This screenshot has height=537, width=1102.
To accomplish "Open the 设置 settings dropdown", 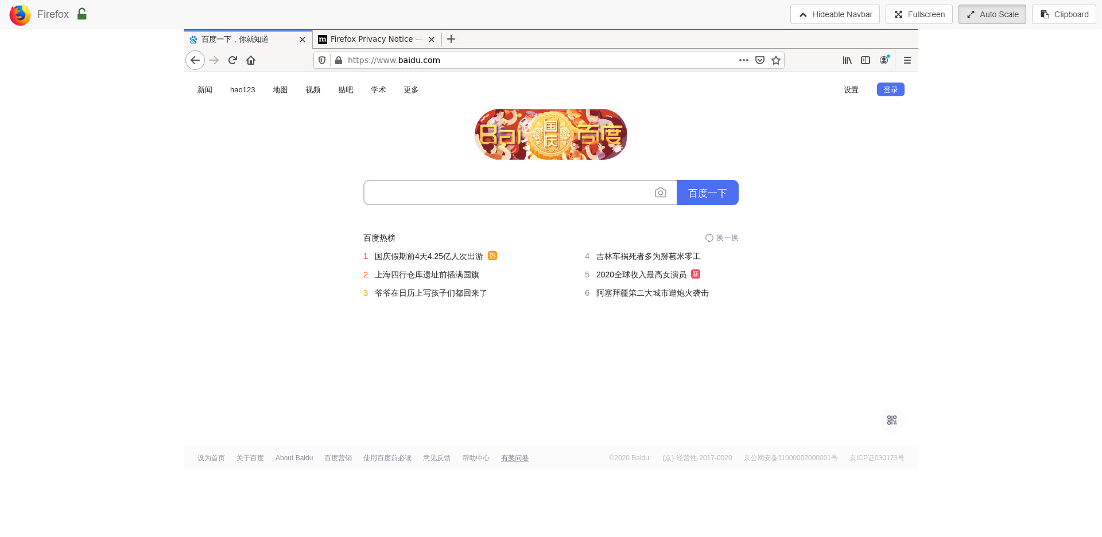I will [x=851, y=90].
